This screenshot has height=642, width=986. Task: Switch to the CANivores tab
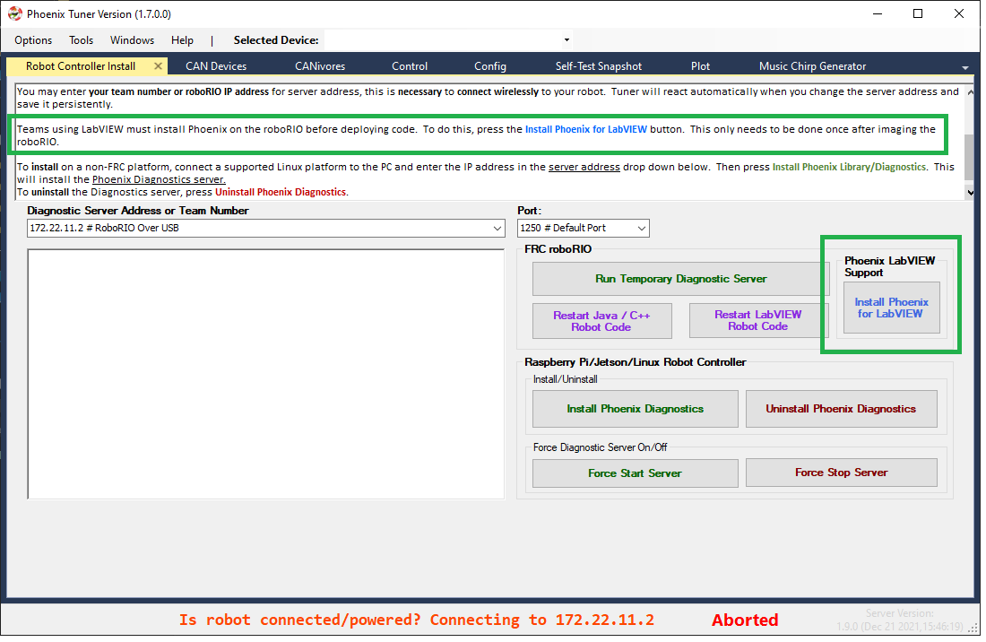point(320,66)
